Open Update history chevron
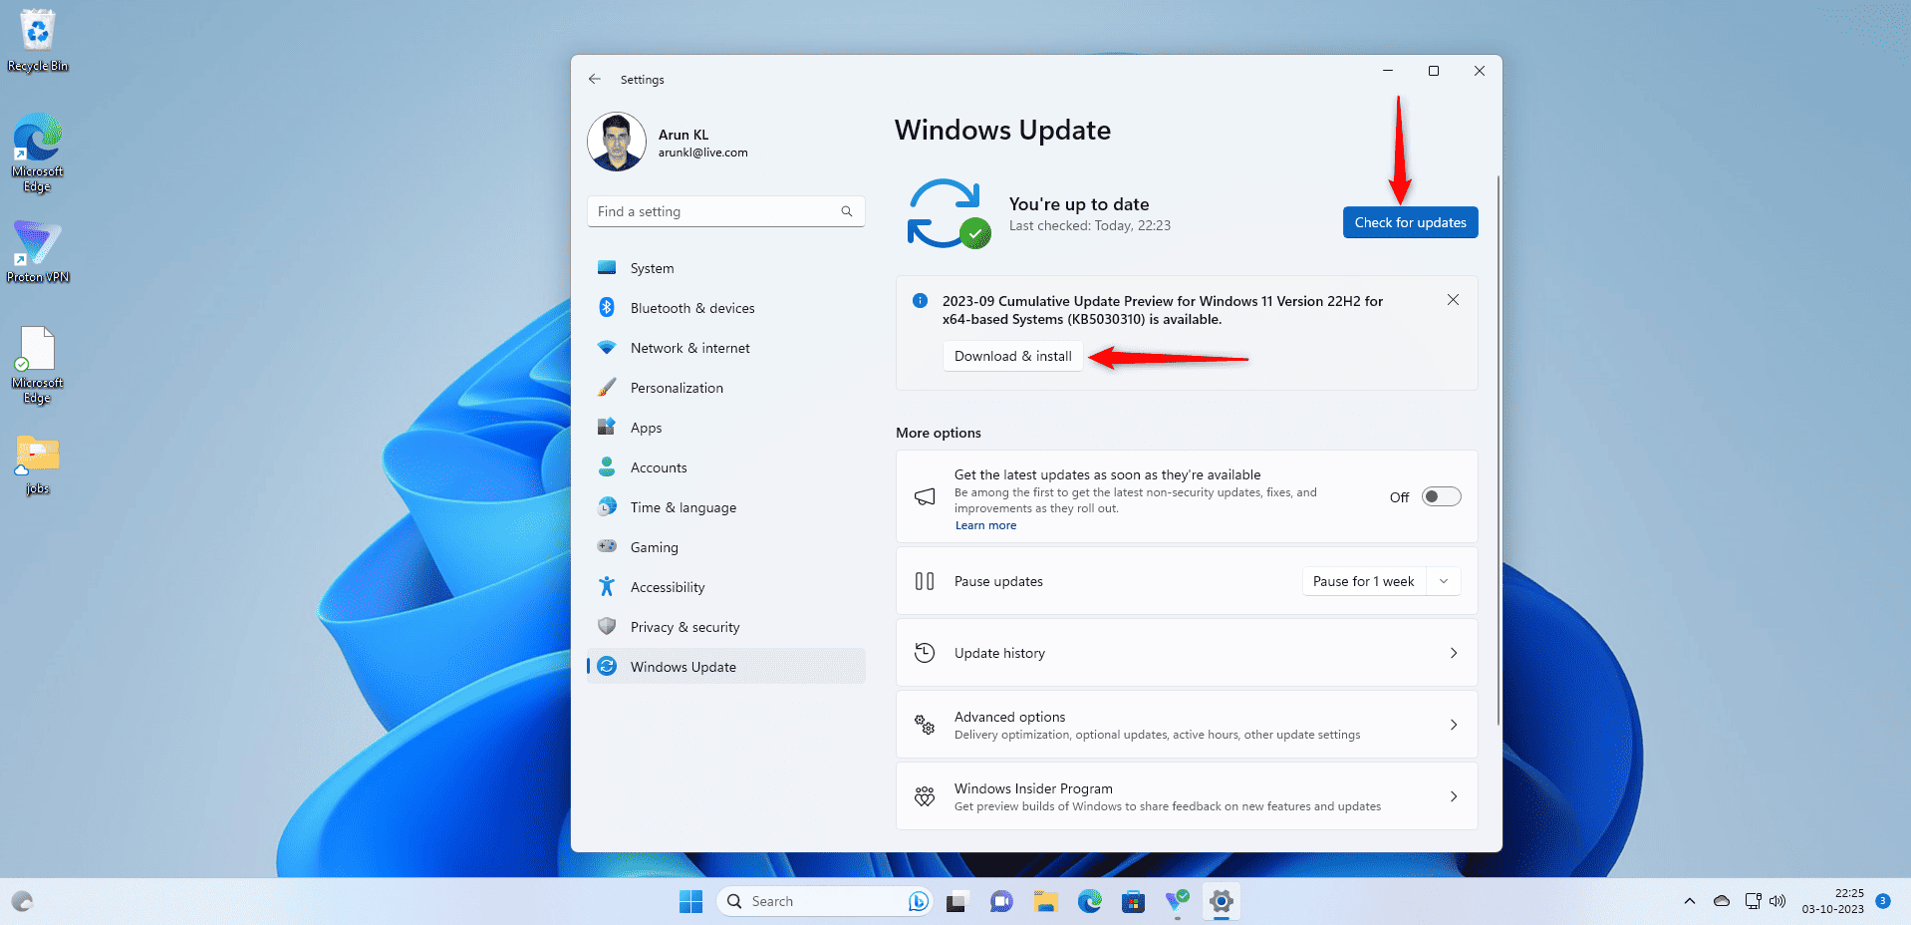The height and width of the screenshot is (925, 1911). tap(1454, 653)
